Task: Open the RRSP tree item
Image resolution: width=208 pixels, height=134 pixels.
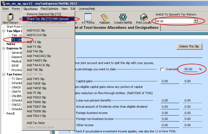Action: (x=15, y=66)
